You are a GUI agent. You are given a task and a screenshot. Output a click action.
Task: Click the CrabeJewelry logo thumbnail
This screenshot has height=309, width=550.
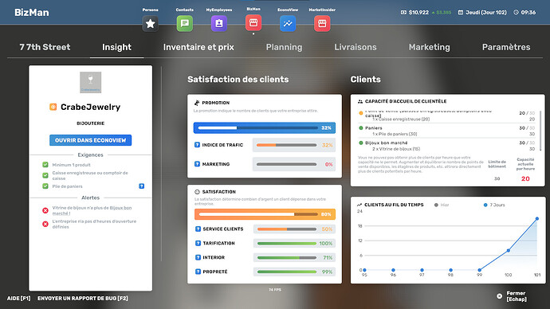tap(91, 82)
